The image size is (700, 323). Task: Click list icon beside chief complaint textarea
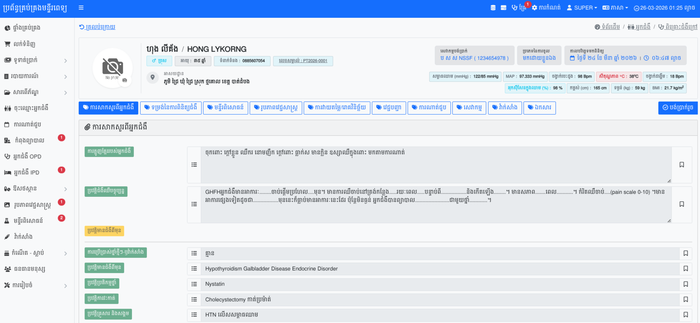[194, 165]
